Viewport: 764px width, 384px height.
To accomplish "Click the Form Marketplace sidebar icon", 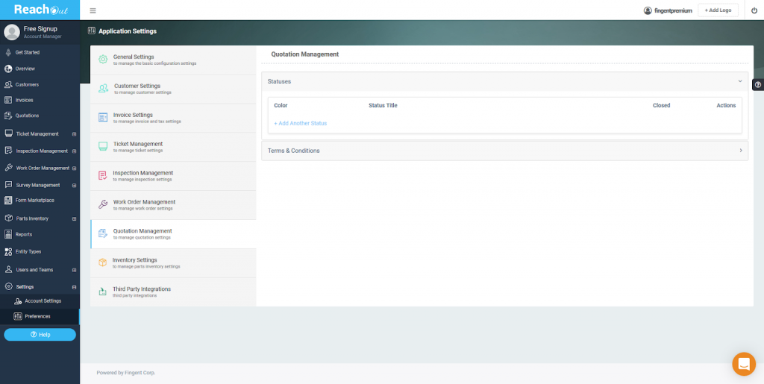I will coord(7,200).
